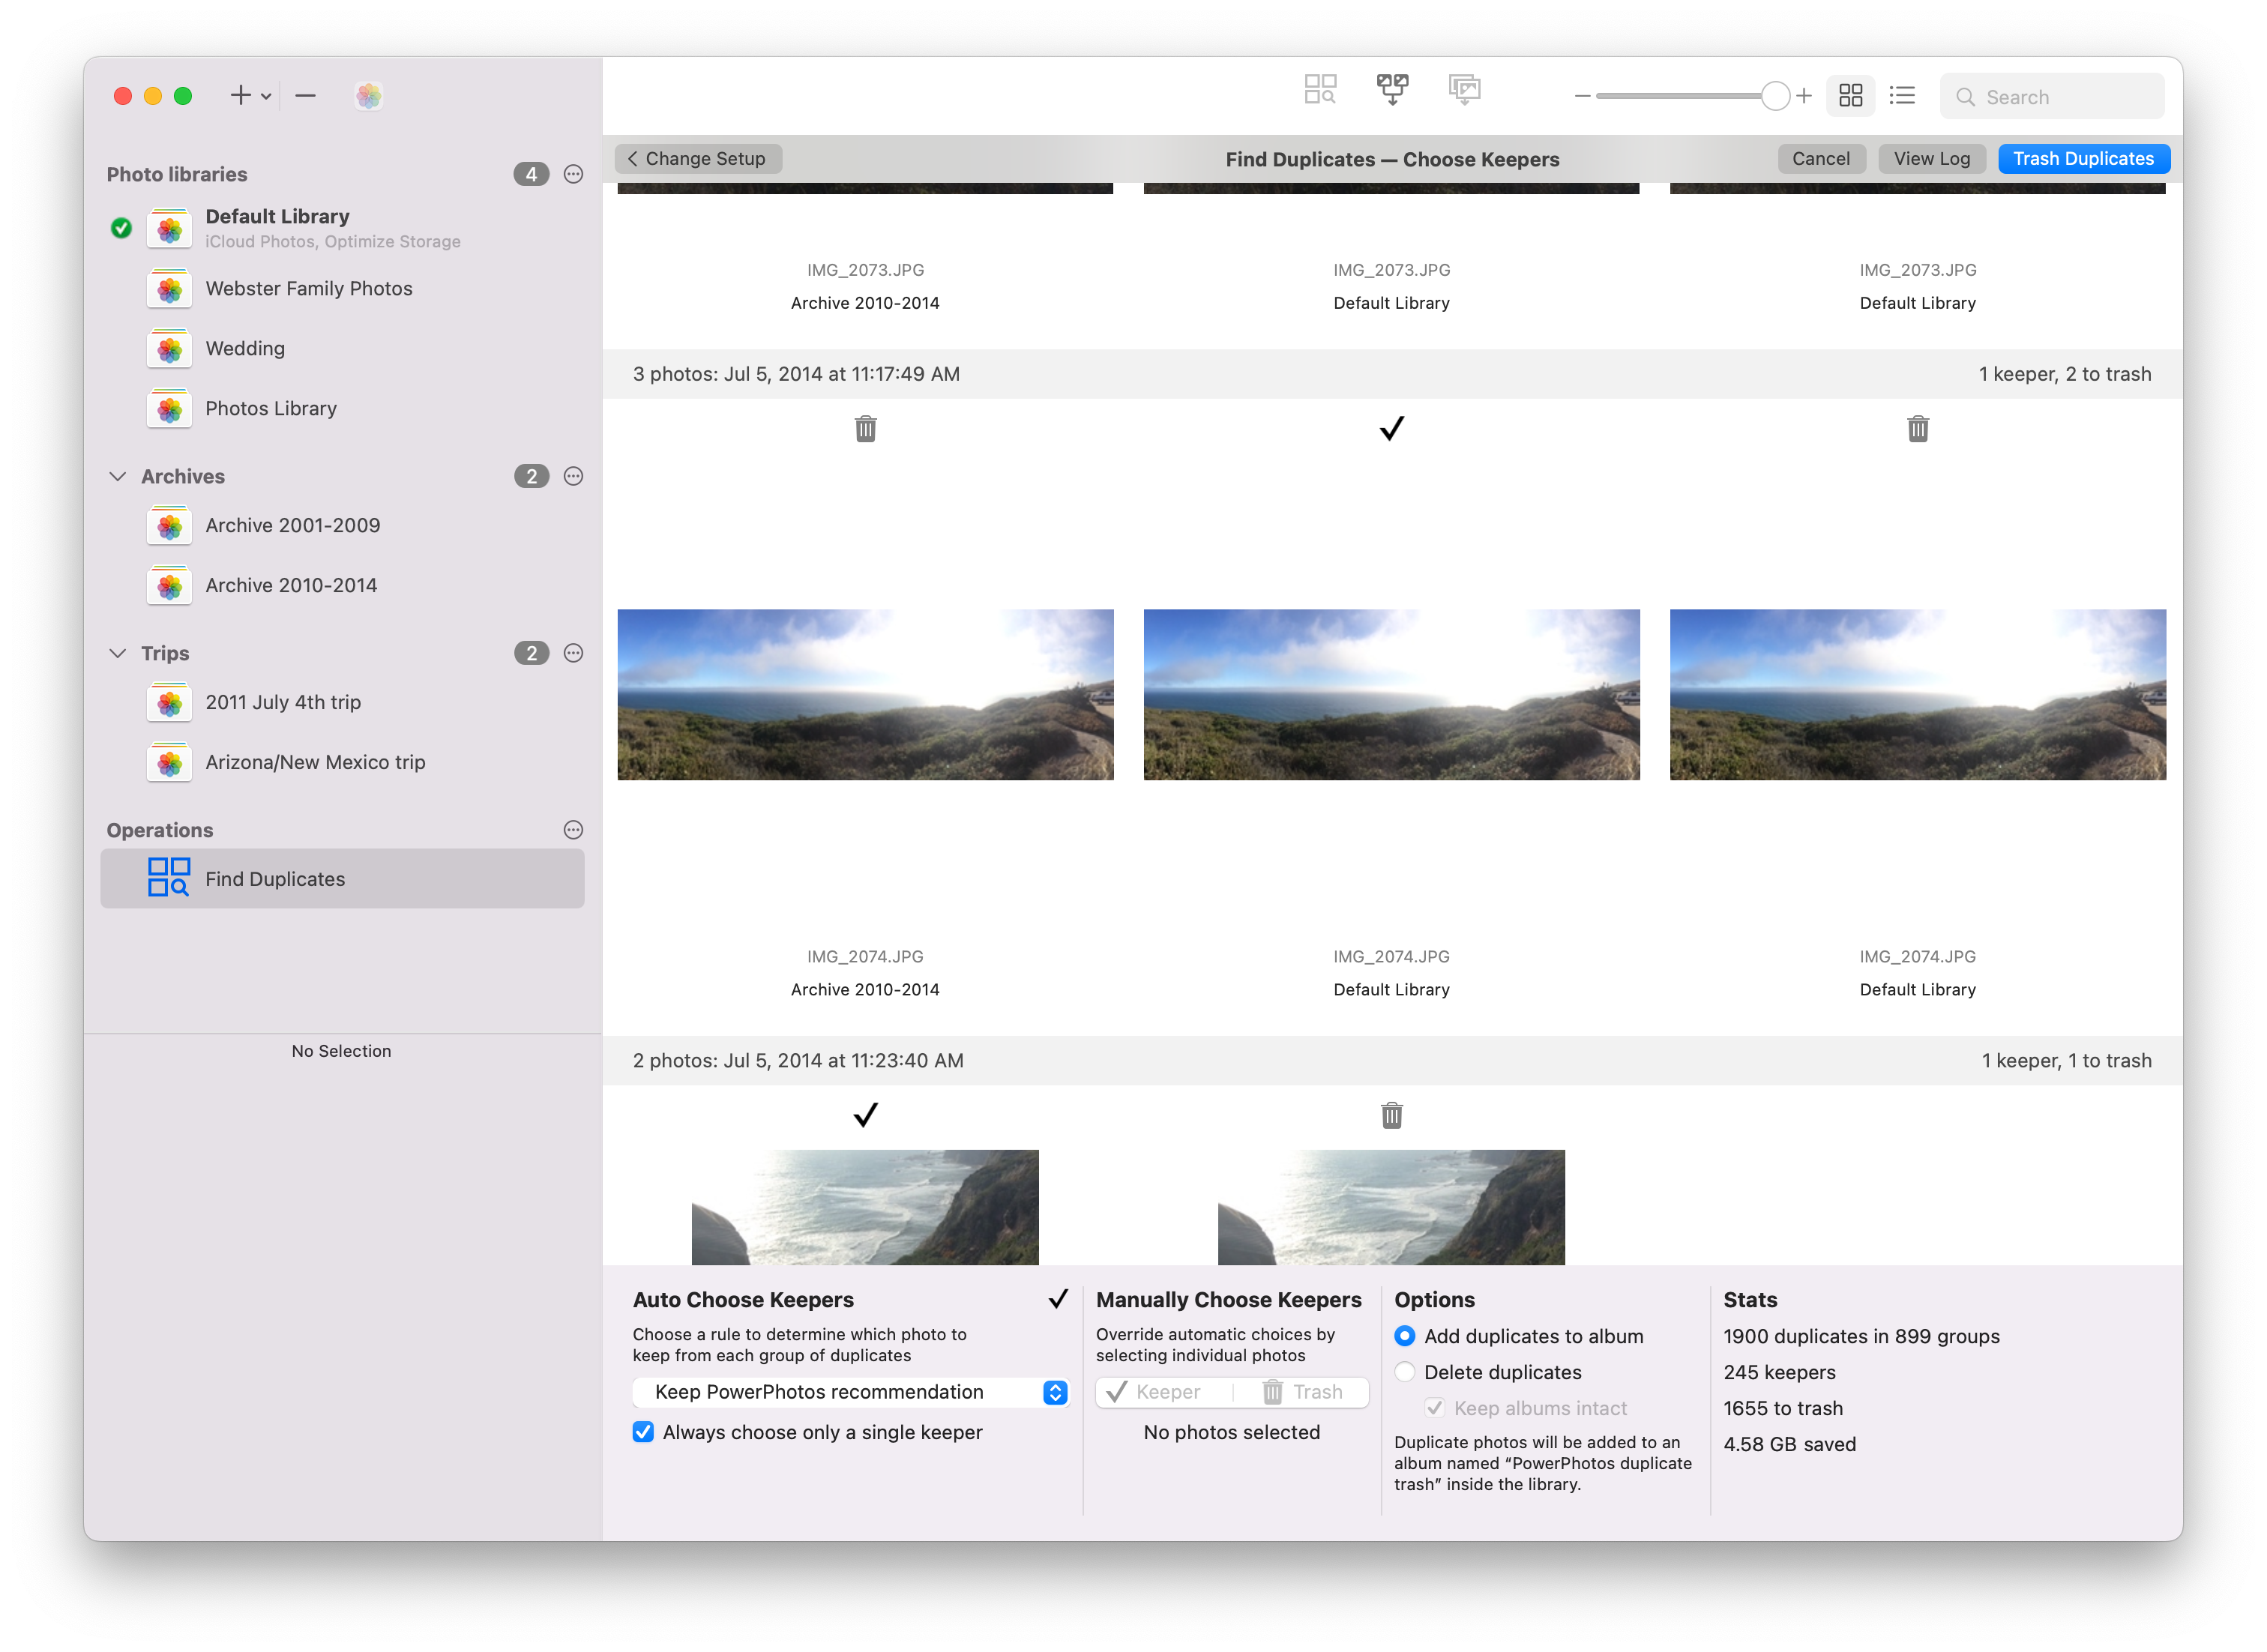Screen dimensions: 2267x1652
Task: Collapse the Archives group
Action: [x=118, y=476]
